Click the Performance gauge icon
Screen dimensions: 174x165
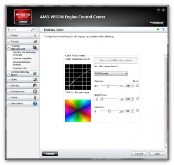[35, 91]
